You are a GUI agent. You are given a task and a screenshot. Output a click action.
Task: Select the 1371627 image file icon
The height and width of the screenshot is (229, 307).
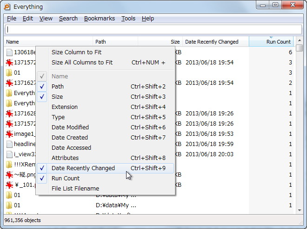(9, 83)
